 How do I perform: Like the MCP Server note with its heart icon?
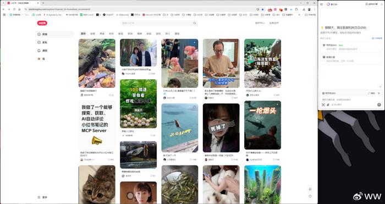[109, 159]
